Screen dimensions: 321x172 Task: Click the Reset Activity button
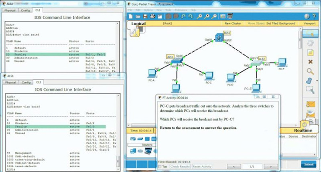202,166
